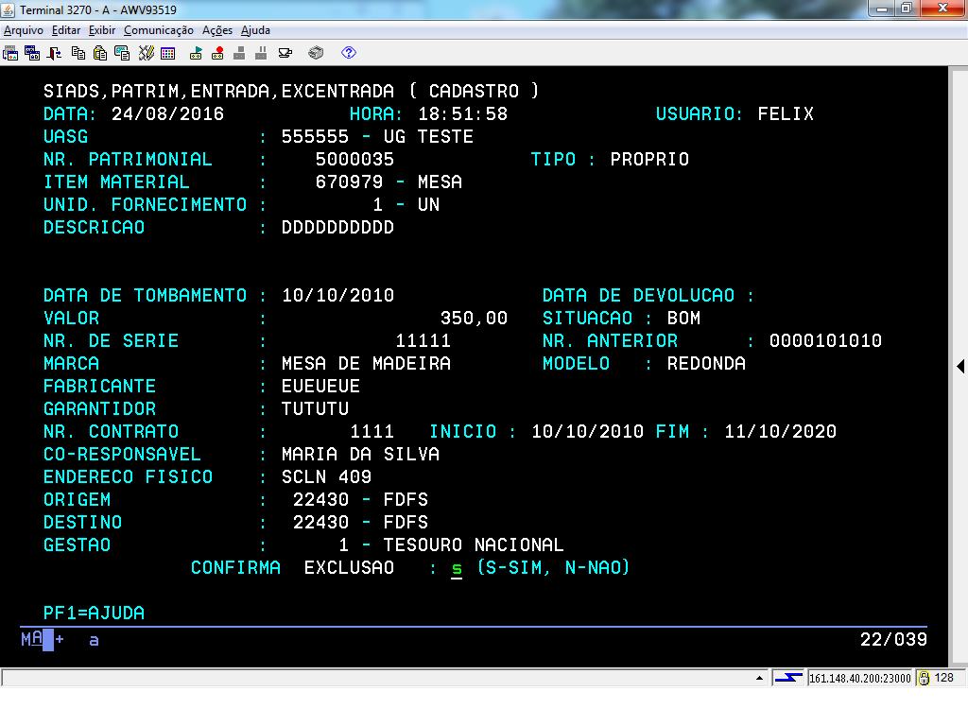This screenshot has height=726, width=968.
Task: Click the blue connection status icon in the status bar
Action: tap(788, 678)
